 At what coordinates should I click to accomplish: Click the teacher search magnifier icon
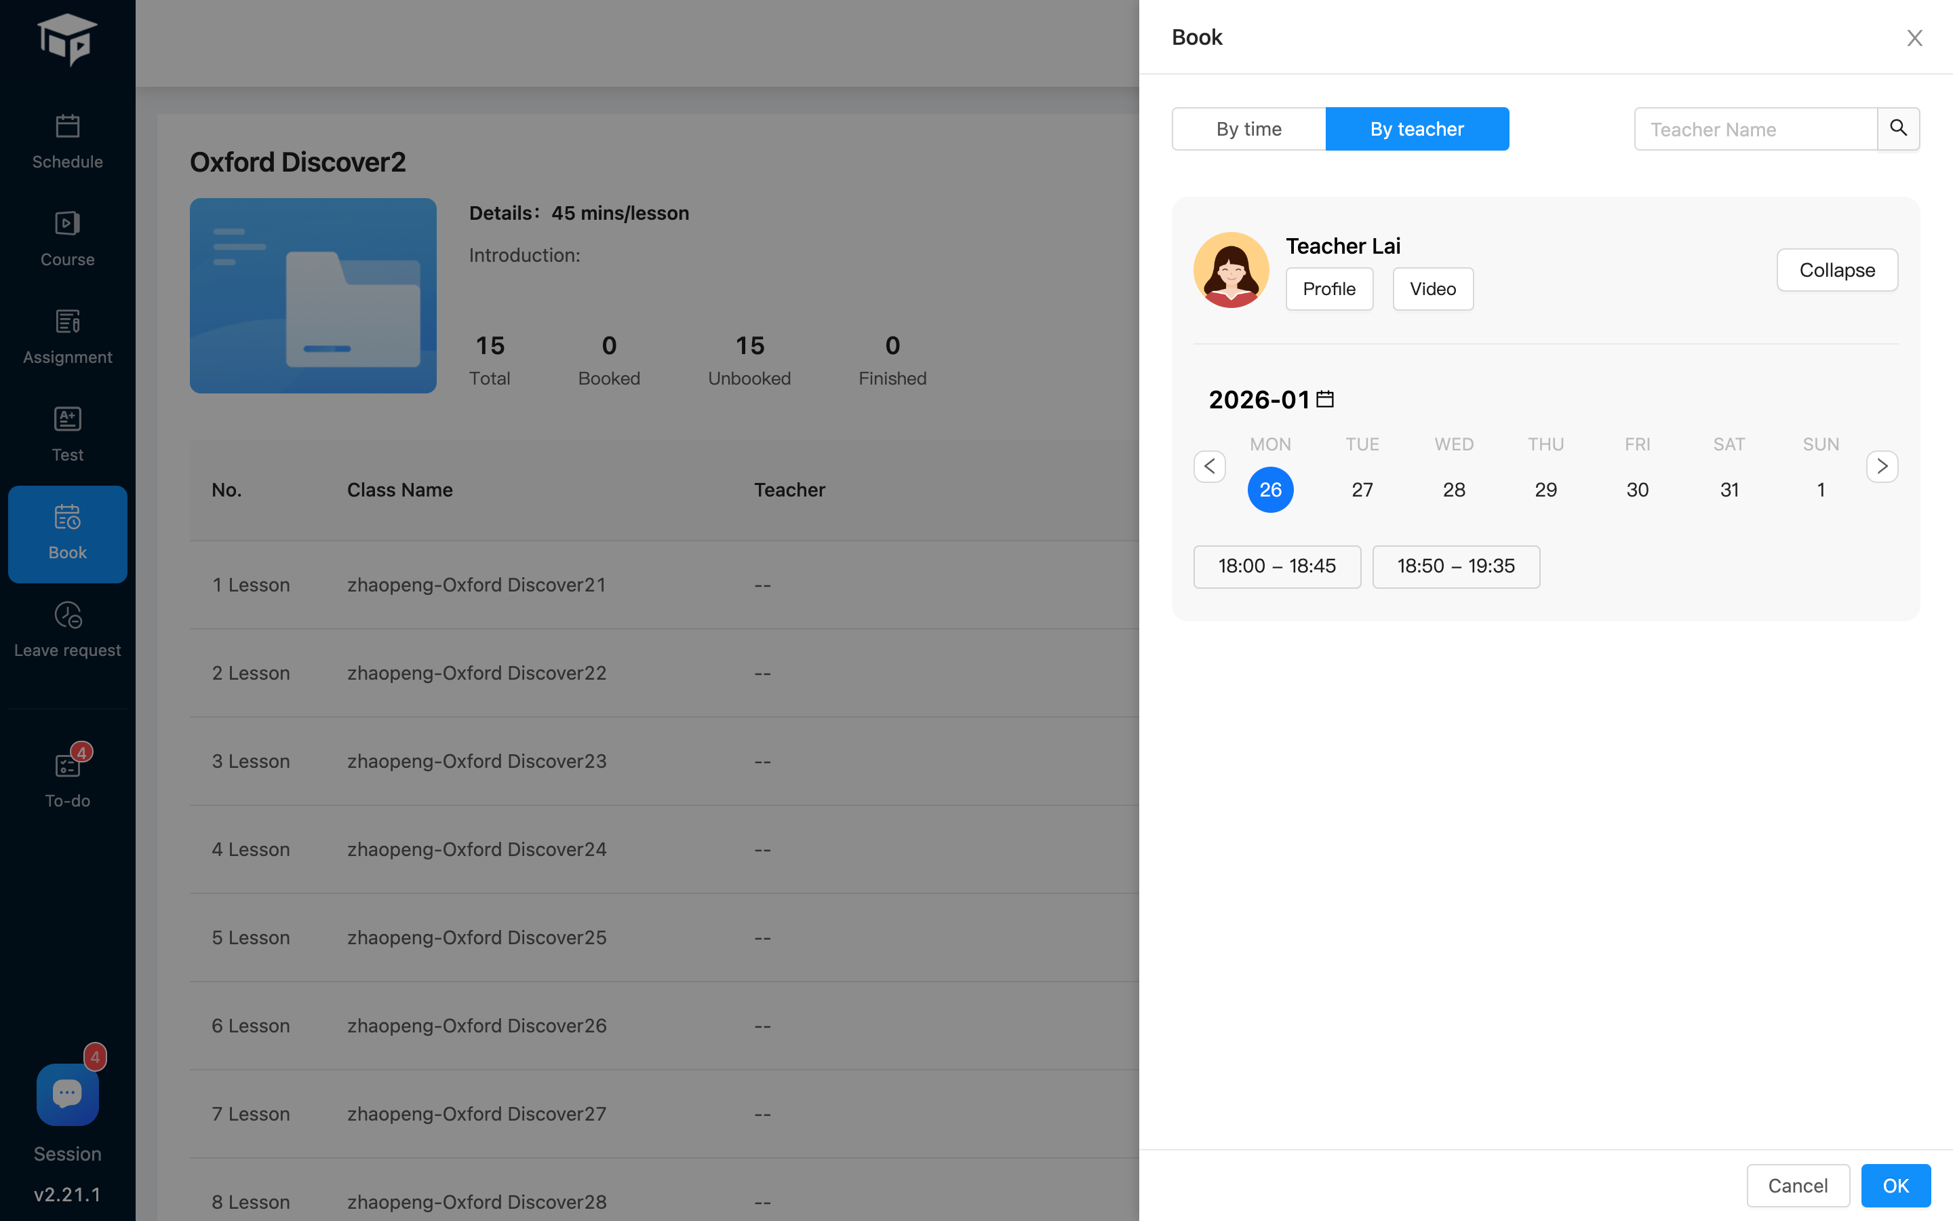tap(1898, 128)
